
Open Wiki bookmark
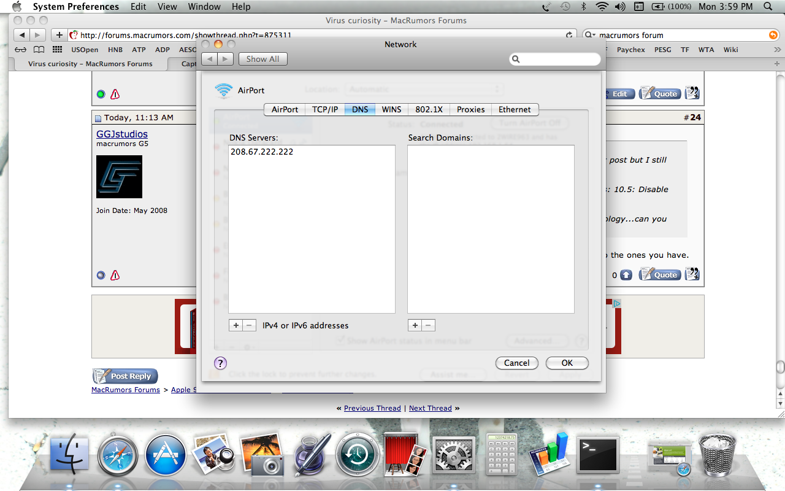730,50
